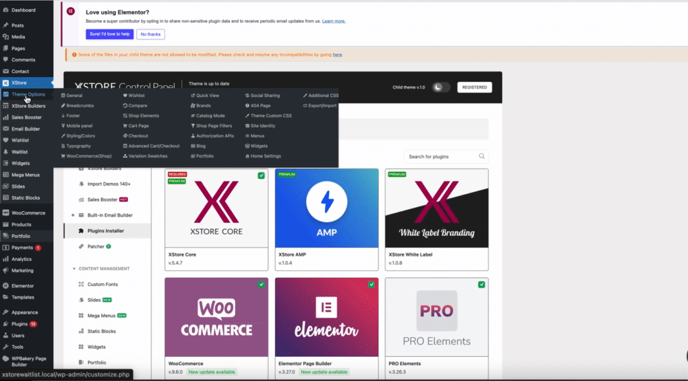The image size is (688, 381).
Task: Open XStore Builders in sidebar
Action: coord(28,106)
